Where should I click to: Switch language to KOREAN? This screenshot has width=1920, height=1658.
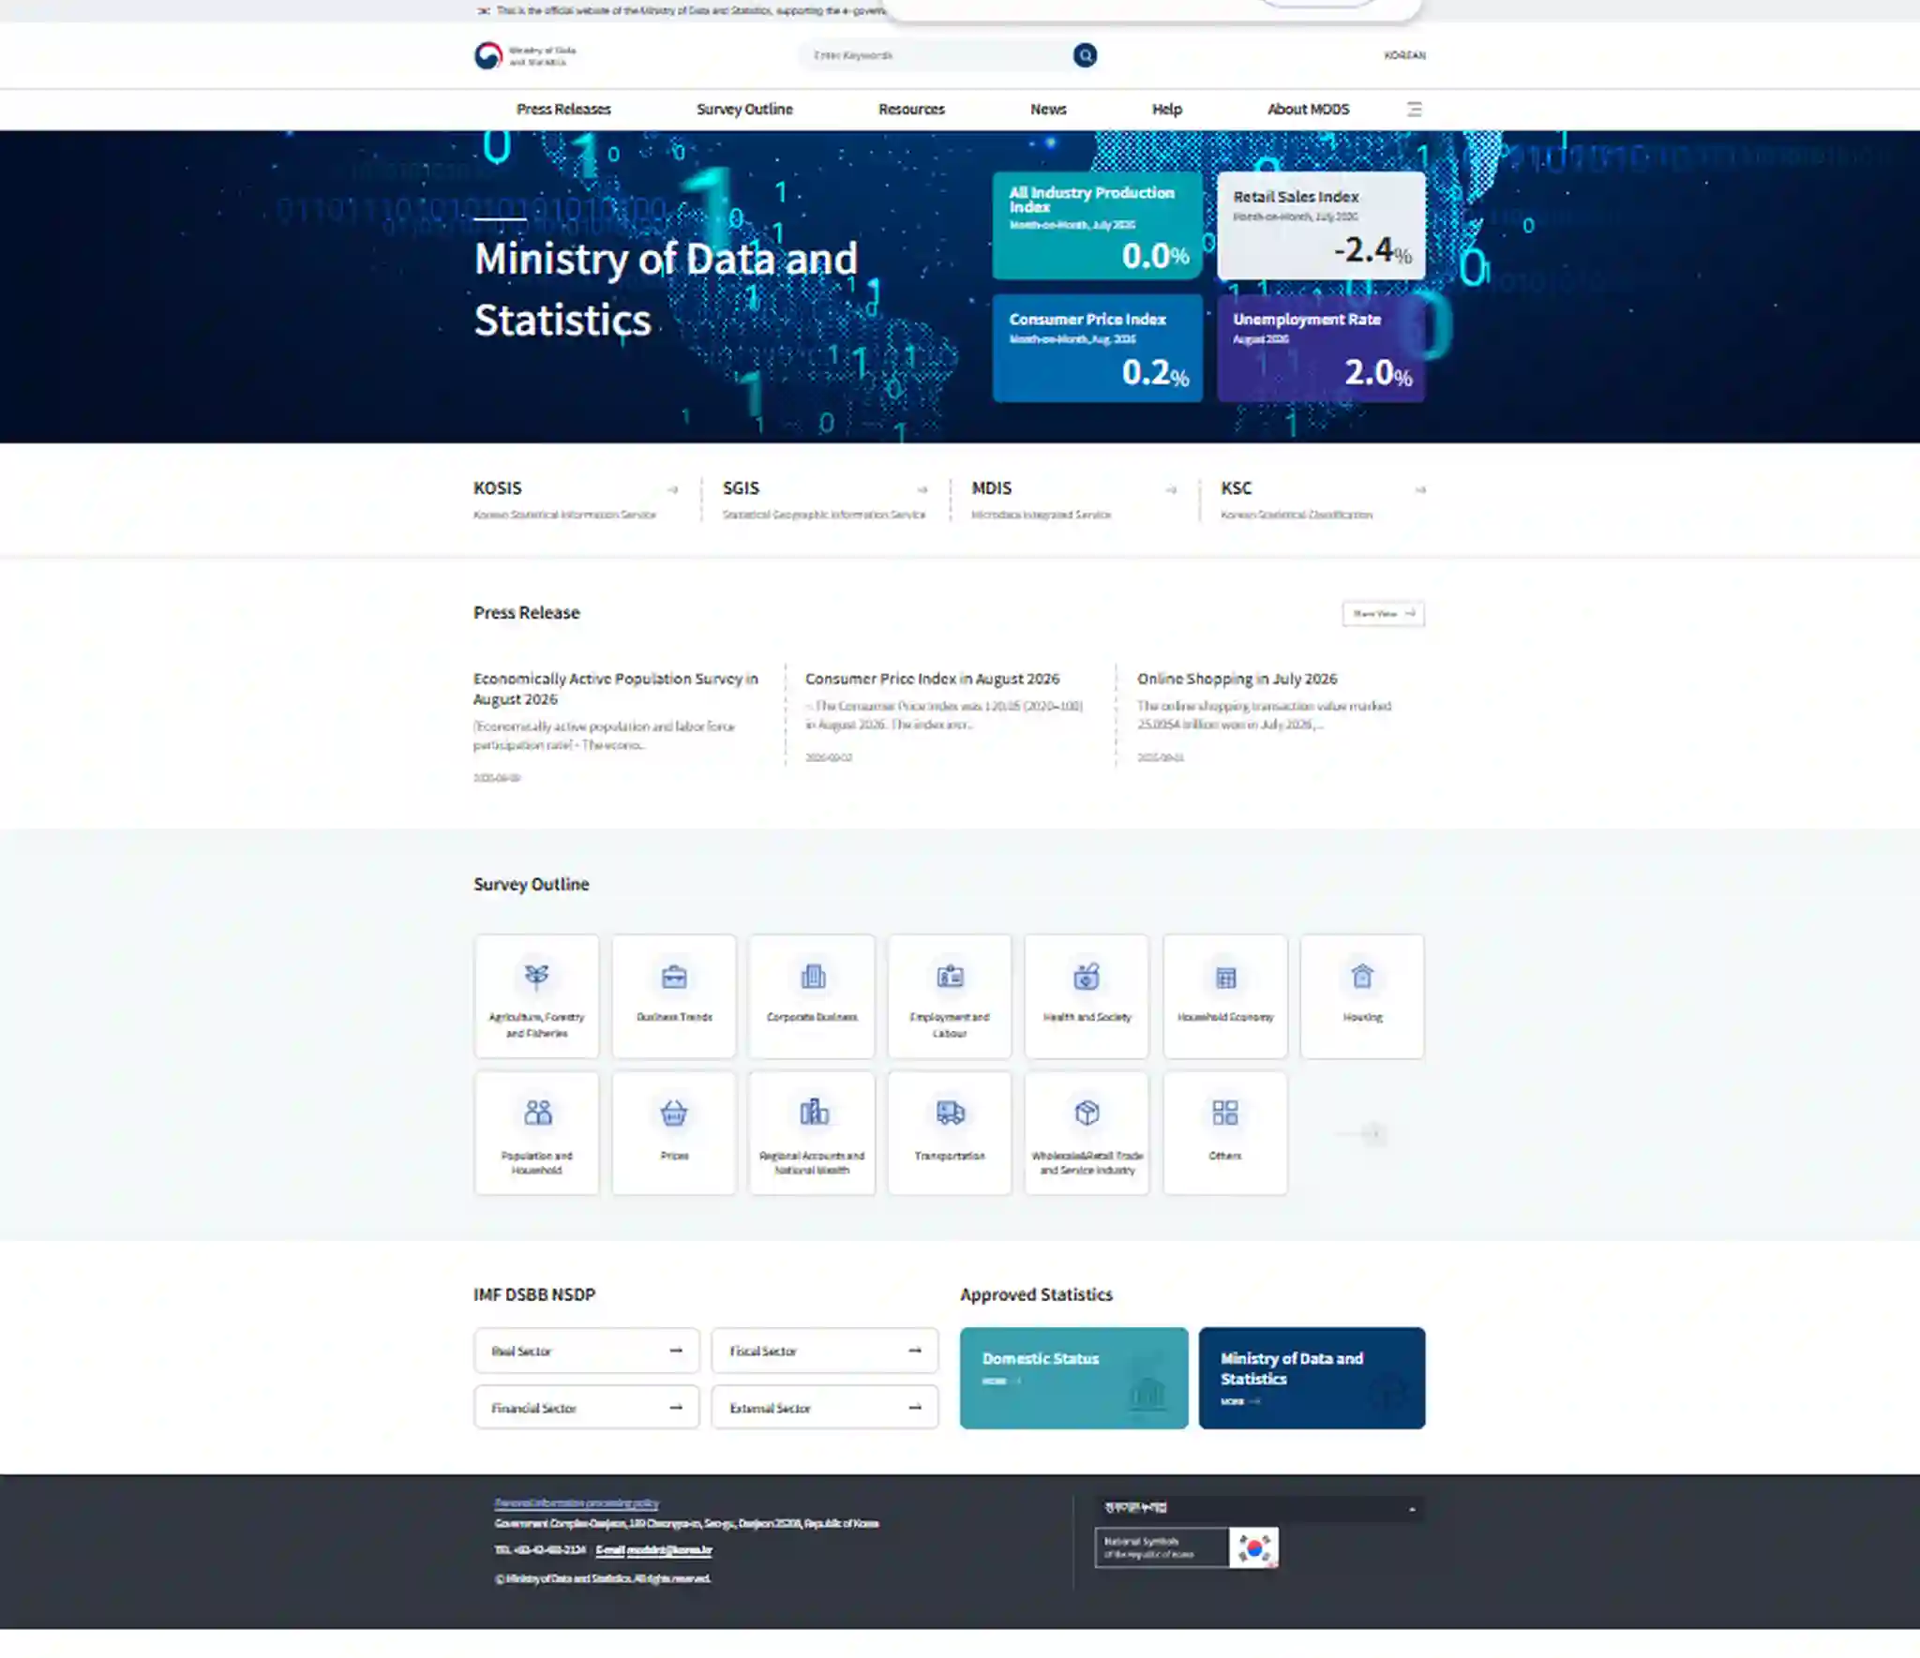pyautogui.click(x=1404, y=55)
